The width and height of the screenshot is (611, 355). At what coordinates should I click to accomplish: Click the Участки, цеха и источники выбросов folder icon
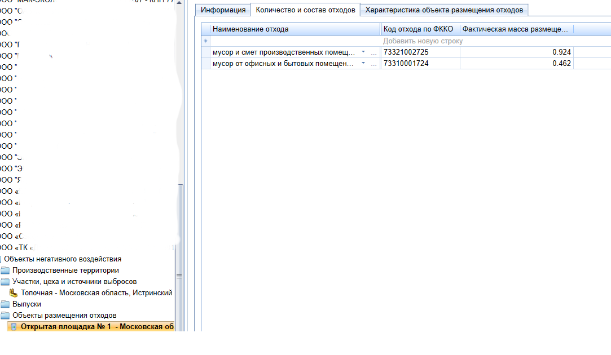point(5,282)
